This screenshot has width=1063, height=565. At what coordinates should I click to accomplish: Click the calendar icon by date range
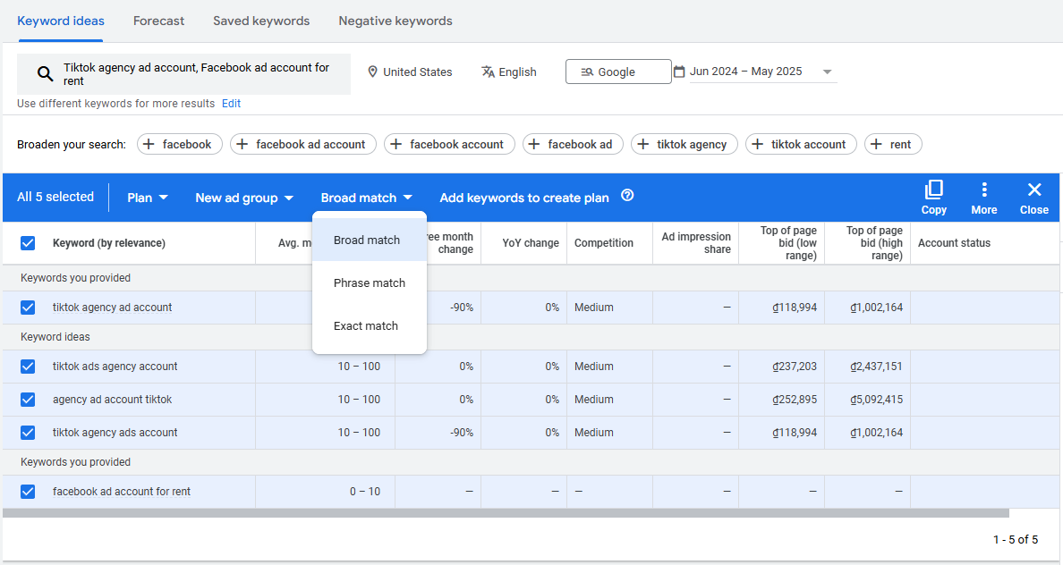(x=679, y=72)
